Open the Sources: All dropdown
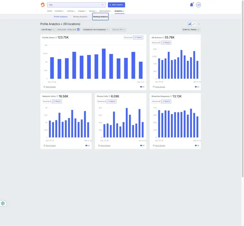This screenshot has height=226, width=244. click(118, 29)
